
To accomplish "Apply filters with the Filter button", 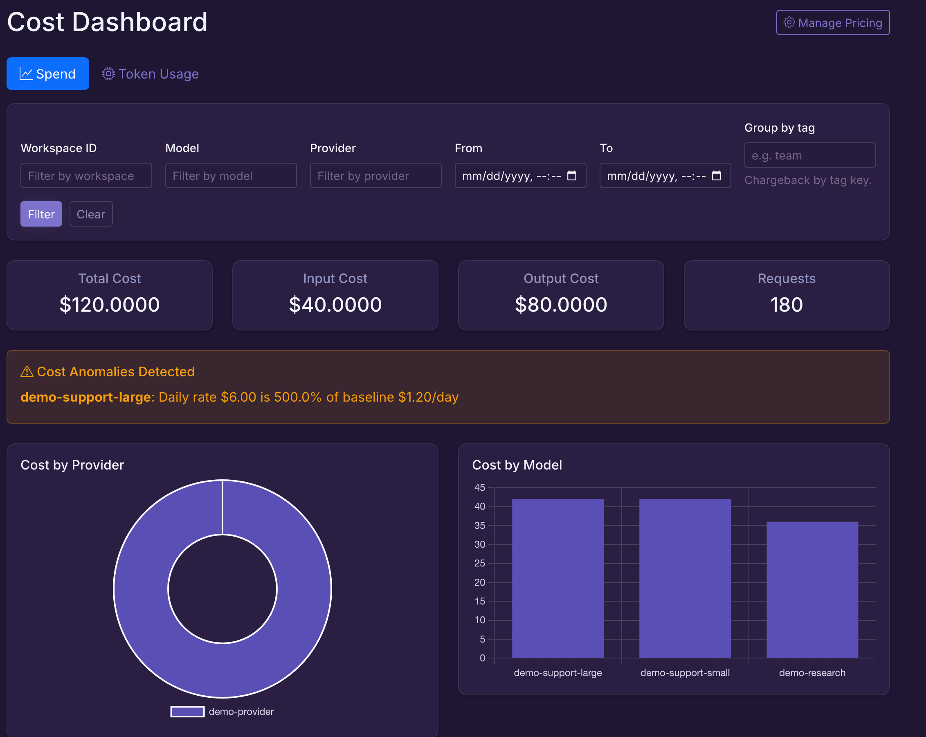I will [41, 214].
